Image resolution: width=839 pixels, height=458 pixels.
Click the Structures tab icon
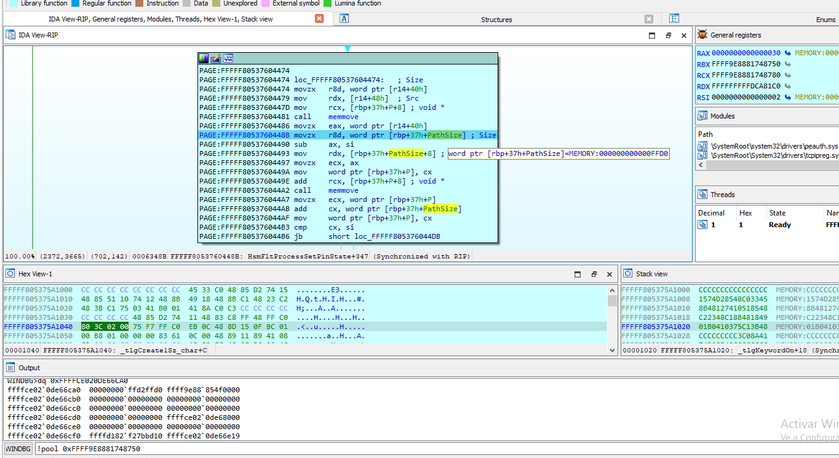(344, 19)
